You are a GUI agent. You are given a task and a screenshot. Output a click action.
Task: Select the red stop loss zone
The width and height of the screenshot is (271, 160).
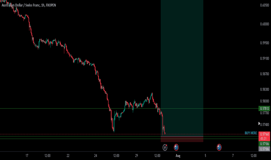coord(182,139)
